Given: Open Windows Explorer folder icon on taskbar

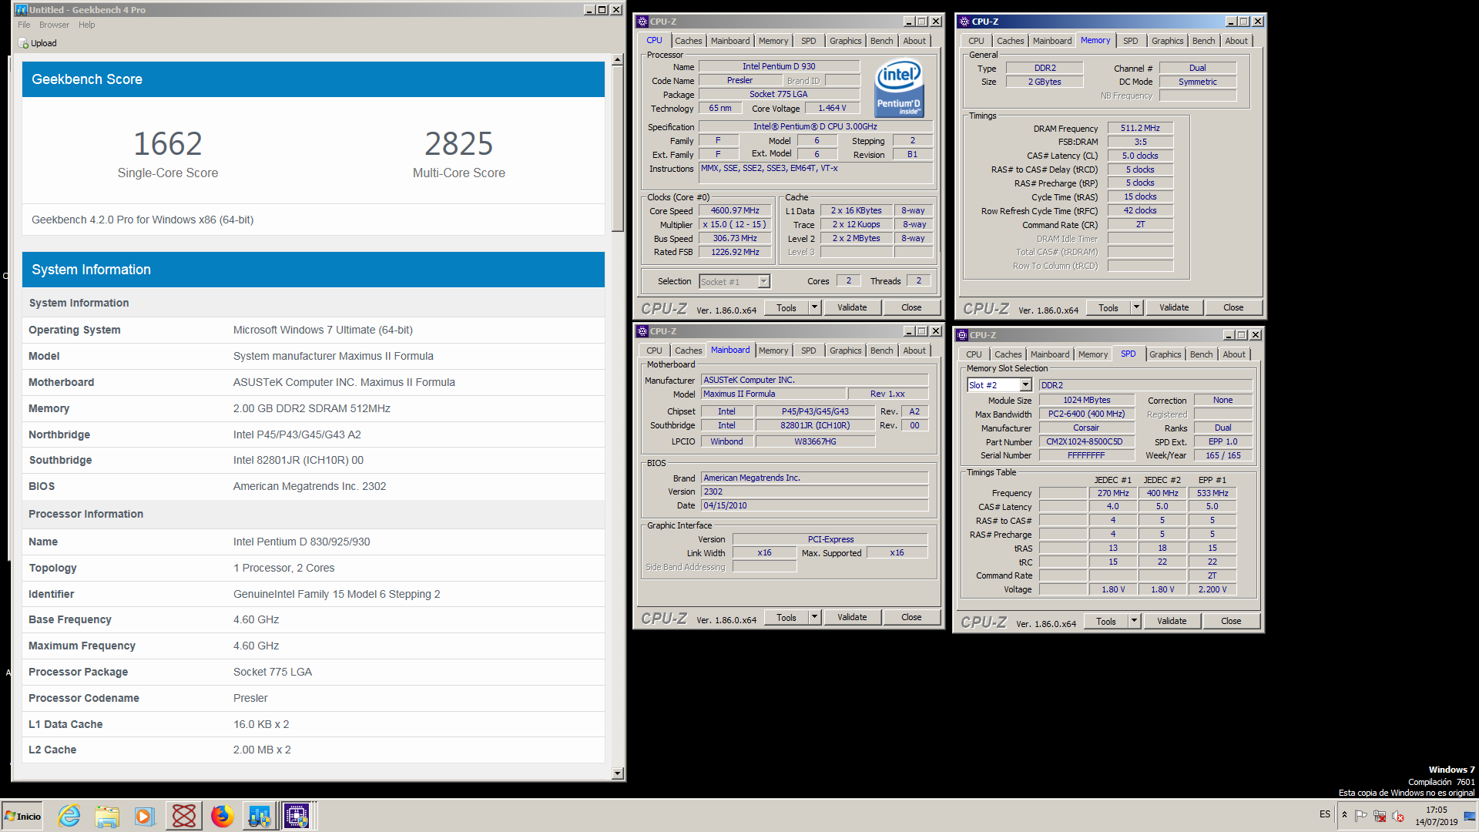Looking at the screenshot, I should pos(107,816).
